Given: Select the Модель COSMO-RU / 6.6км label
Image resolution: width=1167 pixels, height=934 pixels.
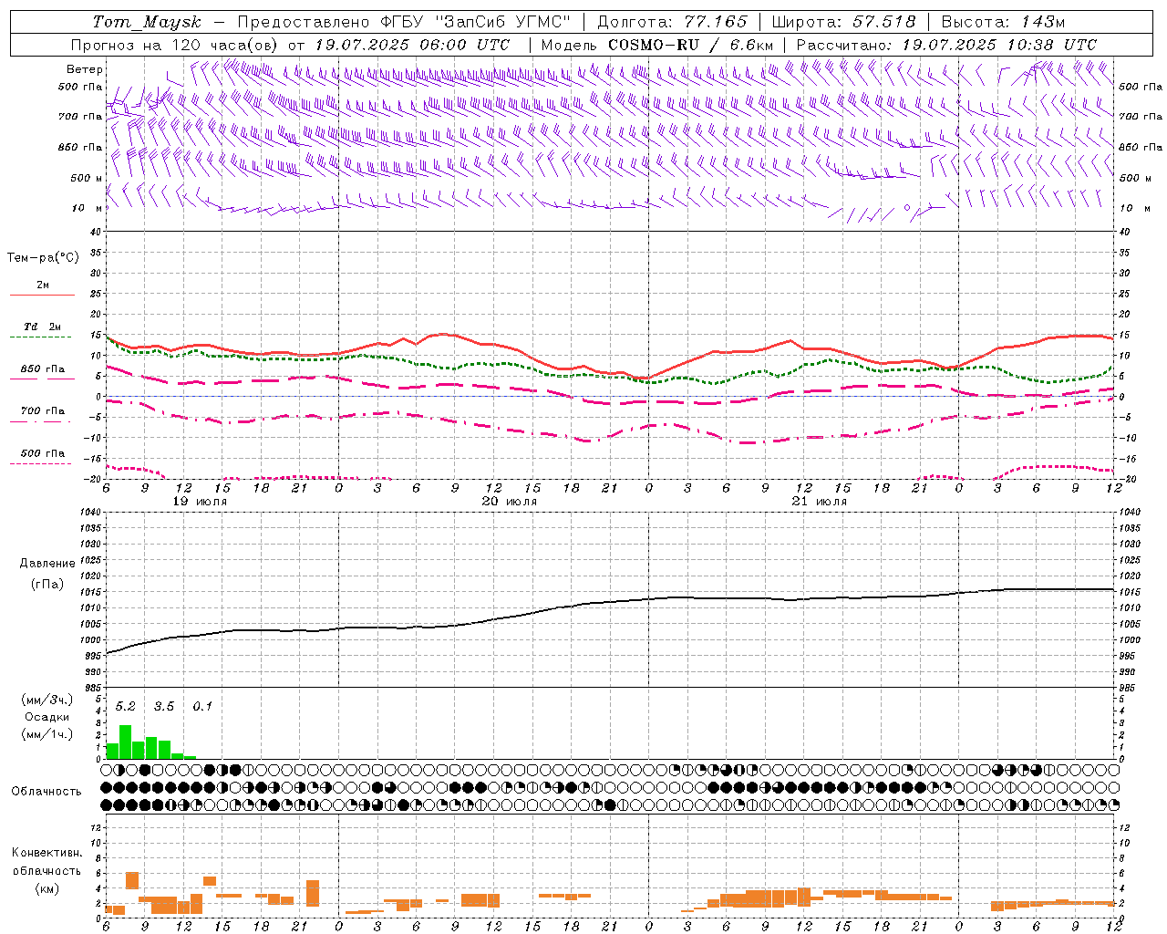Looking at the screenshot, I should pyautogui.click(x=657, y=45).
